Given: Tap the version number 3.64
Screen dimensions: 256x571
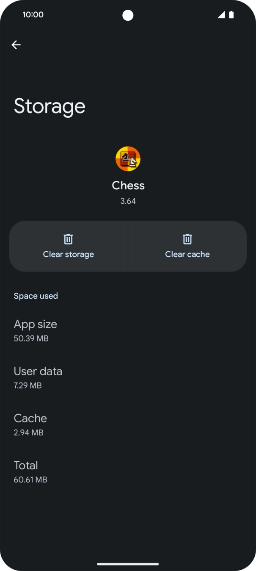Looking at the screenshot, I should 128,201.
